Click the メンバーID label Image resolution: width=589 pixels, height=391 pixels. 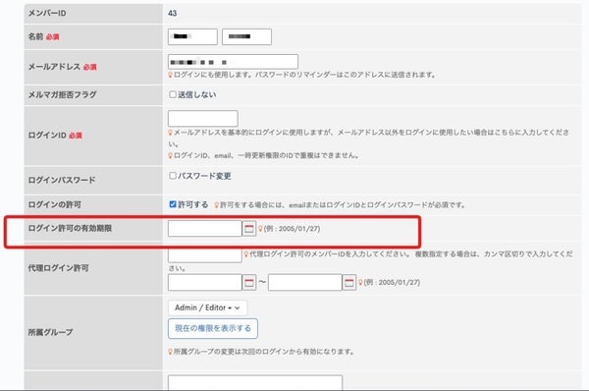(x=47, y=13)
